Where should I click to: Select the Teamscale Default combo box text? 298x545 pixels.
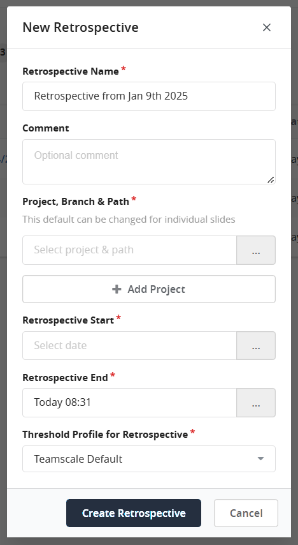tap(78, 459)
